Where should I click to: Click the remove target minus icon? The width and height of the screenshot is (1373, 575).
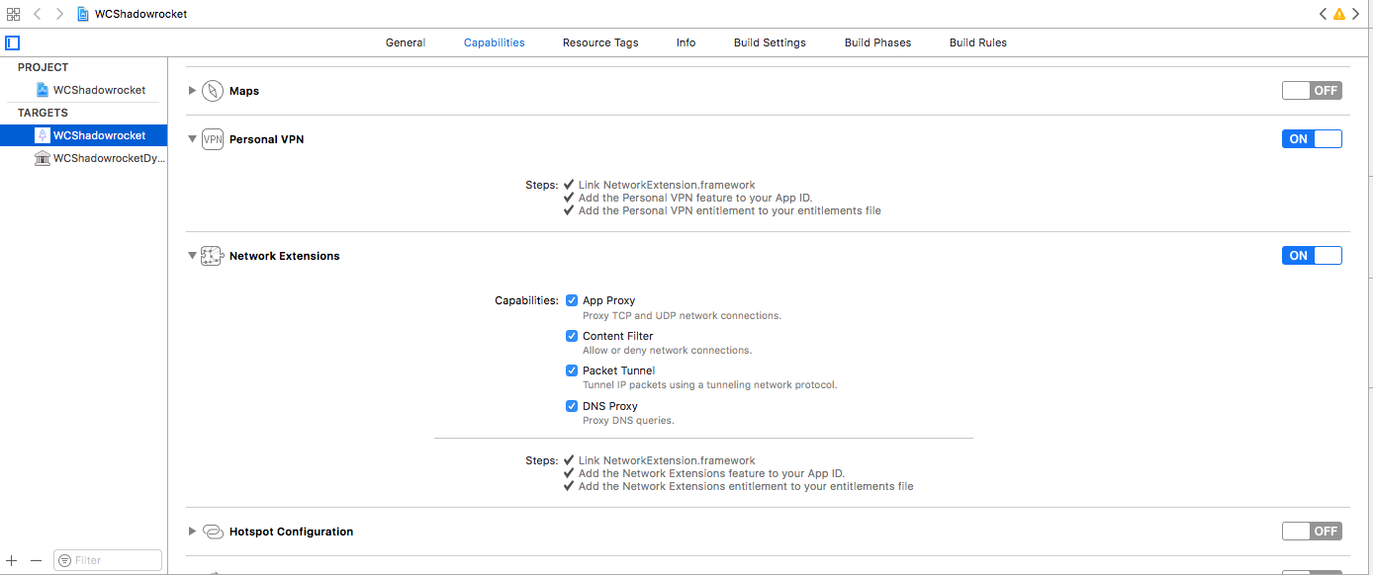pyautogui.click(x=36, y=560)
